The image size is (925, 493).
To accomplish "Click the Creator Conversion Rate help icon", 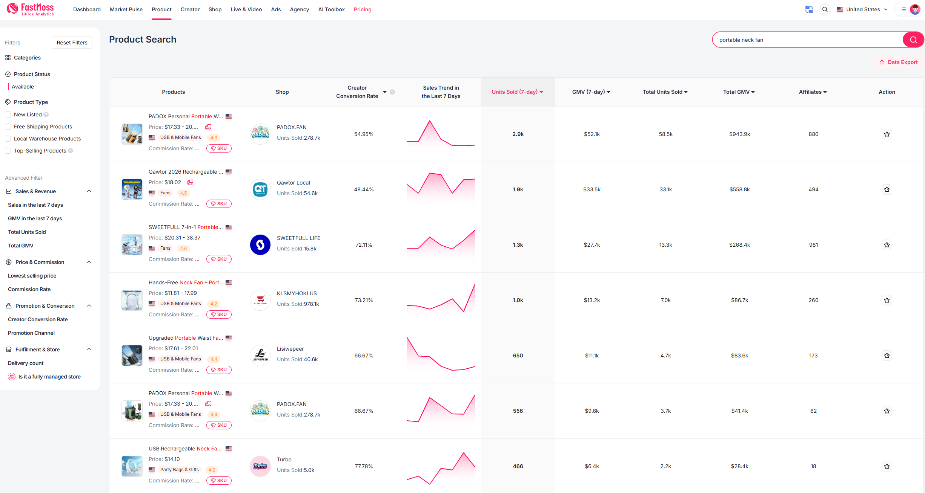I will [x=392, y=92].
